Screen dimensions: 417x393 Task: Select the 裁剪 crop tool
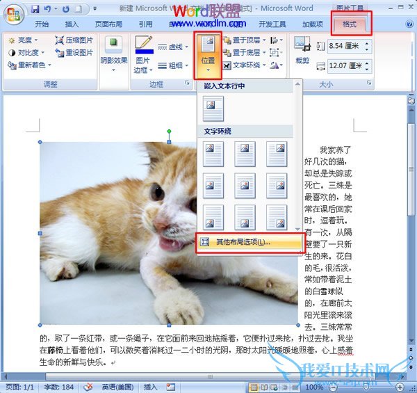coord(302,51)
